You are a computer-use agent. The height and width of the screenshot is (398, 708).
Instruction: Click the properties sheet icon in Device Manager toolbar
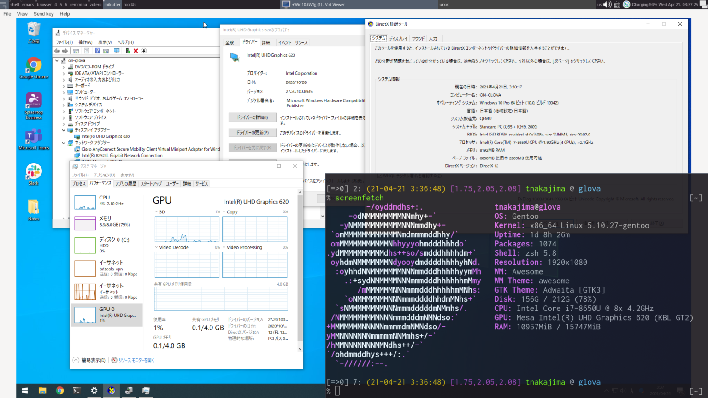click(x=86, y=51)
